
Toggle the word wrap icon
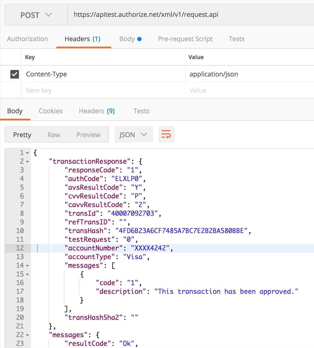pos(166,134)
